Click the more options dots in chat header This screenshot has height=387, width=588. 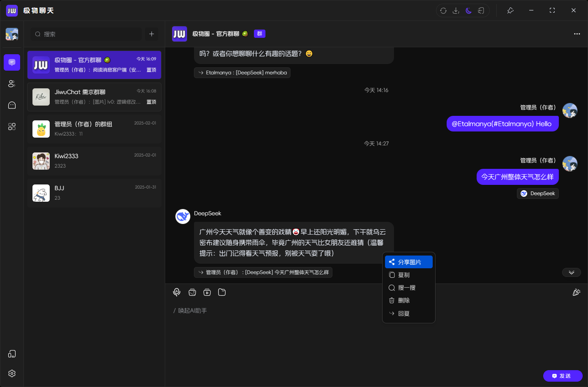click(577, 34)
